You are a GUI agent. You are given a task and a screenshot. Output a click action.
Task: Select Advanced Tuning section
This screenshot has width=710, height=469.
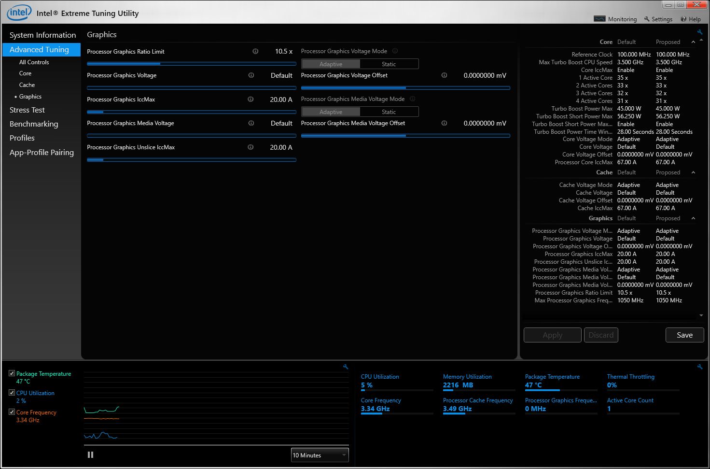click(42, 49)
